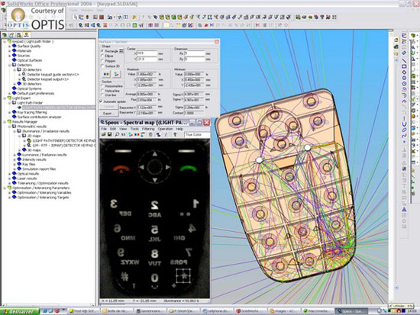Image resolution: width=420 pixels, height=315 pixels.
Task: Click the Line tool in right sketch toolbar
Action: pyautogui.click(x=404, y=60)
